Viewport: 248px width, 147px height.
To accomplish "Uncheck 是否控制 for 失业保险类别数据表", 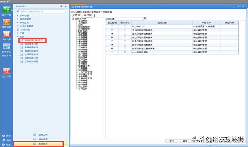I will (x=112, y=38).
